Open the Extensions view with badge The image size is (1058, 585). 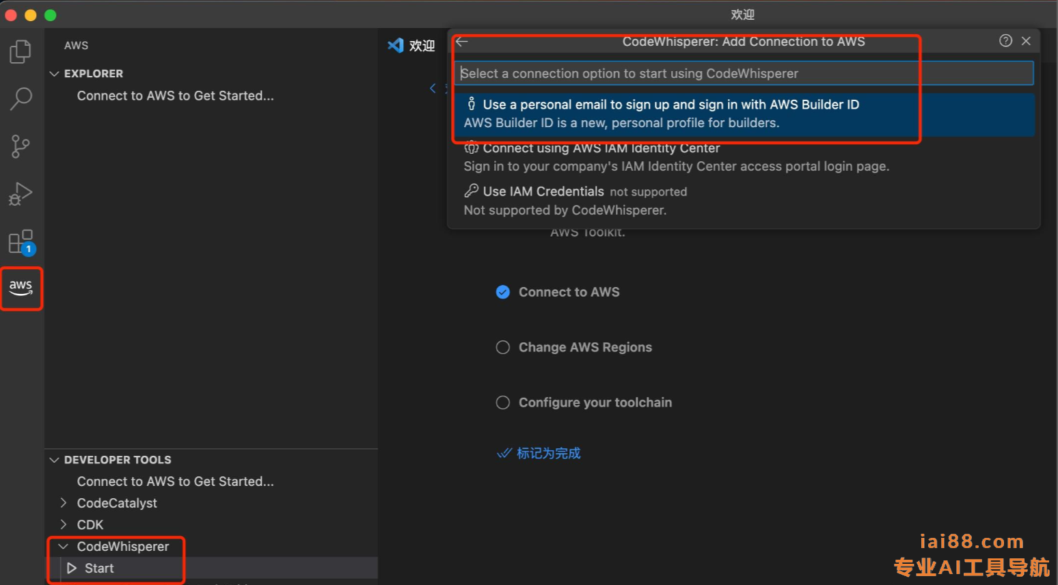tap(21, 242)
